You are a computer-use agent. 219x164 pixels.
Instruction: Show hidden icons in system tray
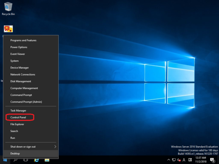tap(168, 160)
